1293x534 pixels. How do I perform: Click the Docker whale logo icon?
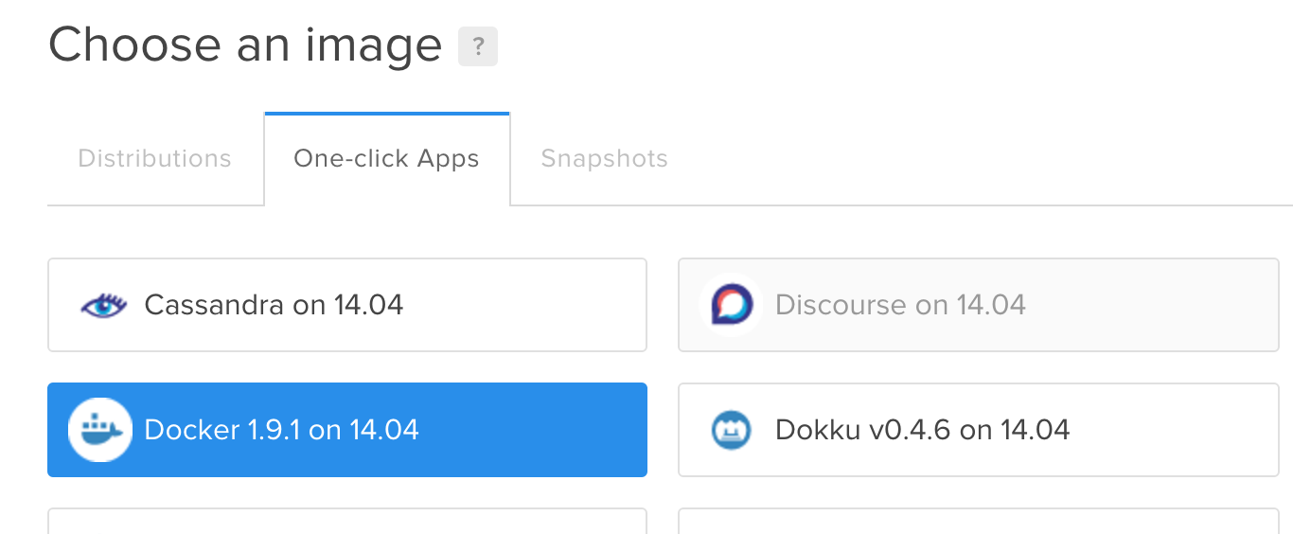point(100,430)
